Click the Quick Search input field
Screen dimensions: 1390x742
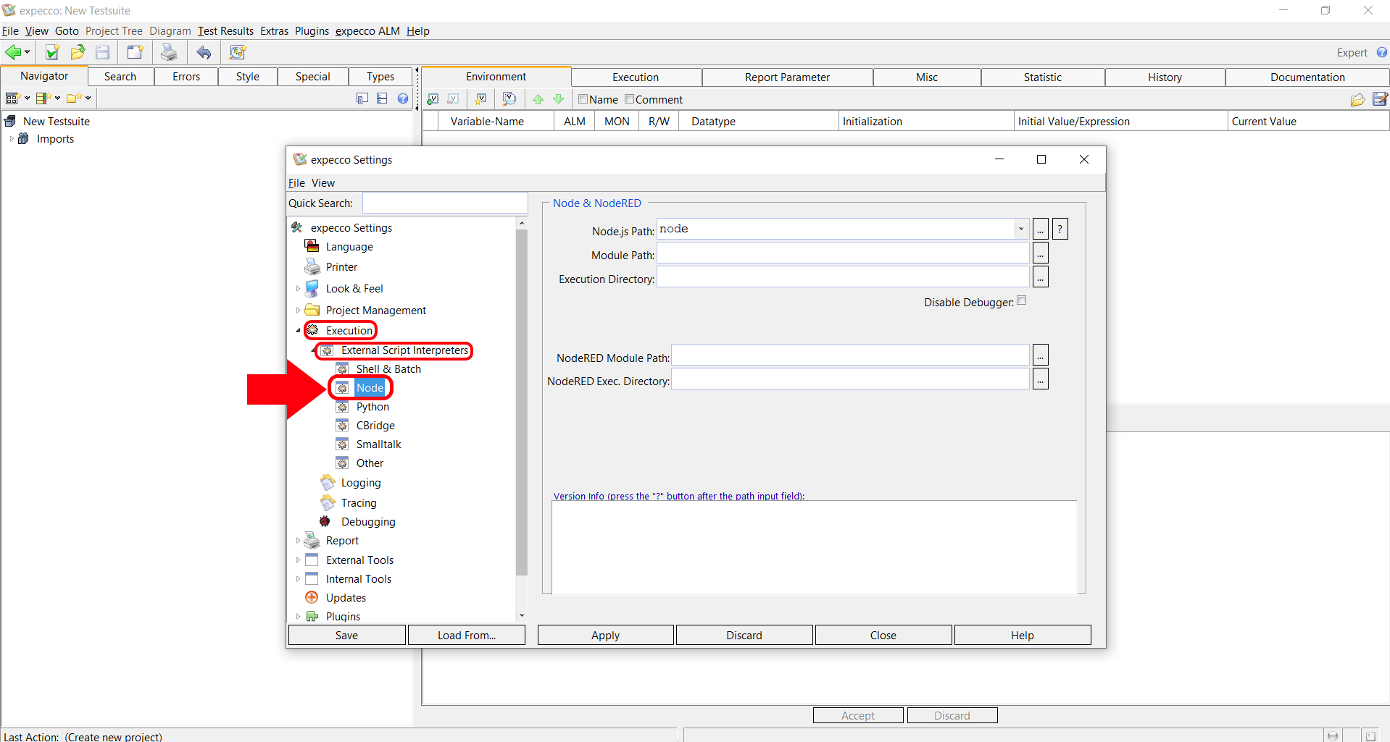445,203
